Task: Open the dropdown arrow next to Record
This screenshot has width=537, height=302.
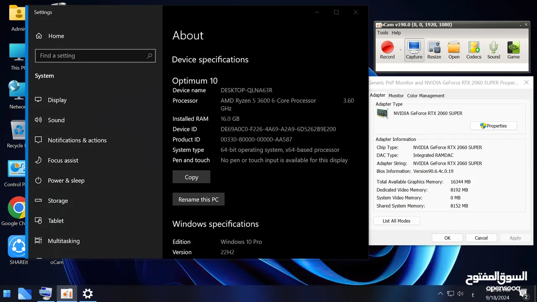Action: point(400,50)
